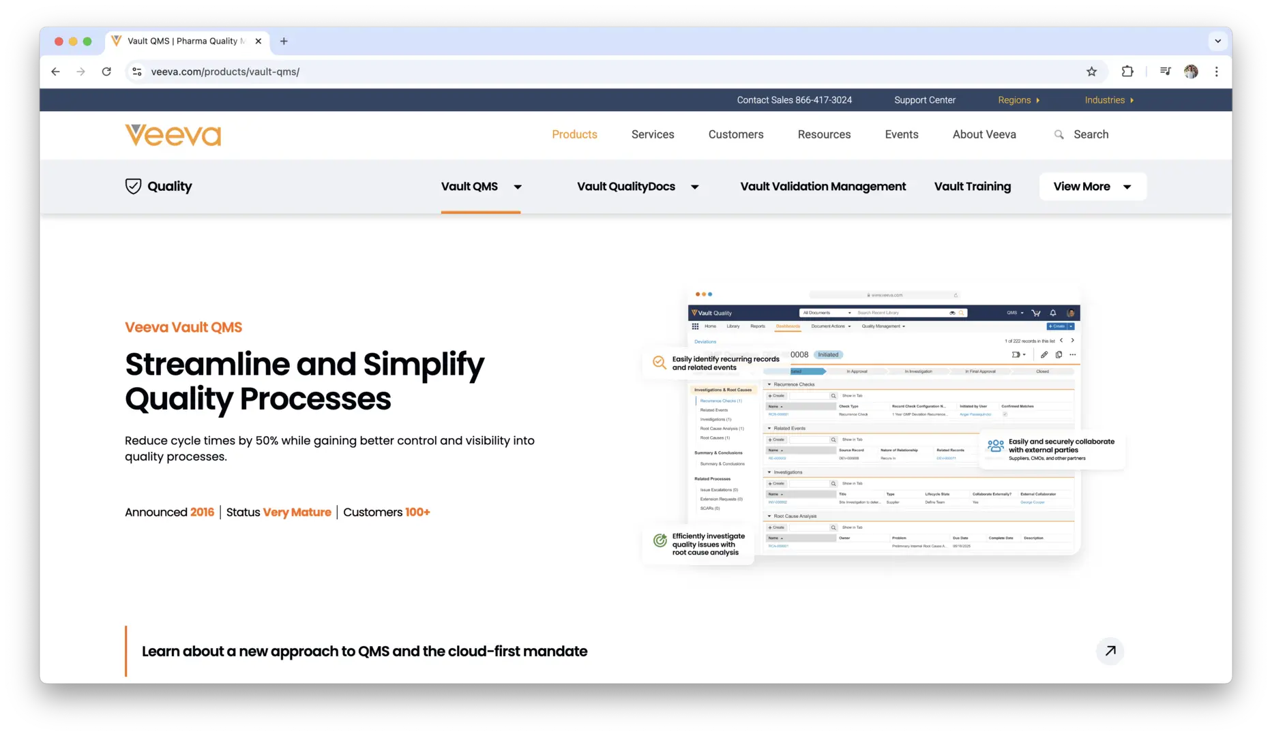Screen dimensions: 1272x736
Task: Go to Support Center link
Action: [x=924, y=100]
